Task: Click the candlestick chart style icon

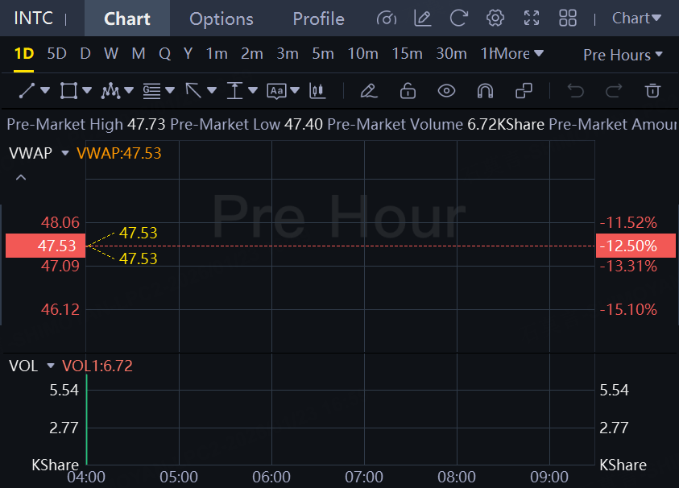Action: click(x=317, y=91)
